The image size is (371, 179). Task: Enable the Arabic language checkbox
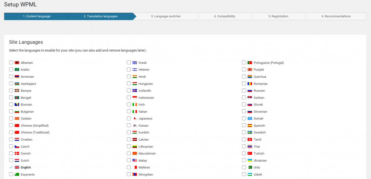coord(11,69)
